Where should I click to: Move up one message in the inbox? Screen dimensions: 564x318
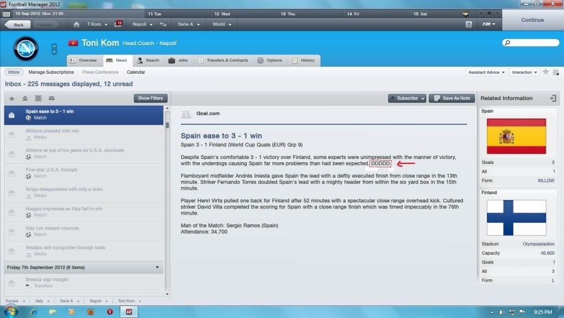point(12,98)
